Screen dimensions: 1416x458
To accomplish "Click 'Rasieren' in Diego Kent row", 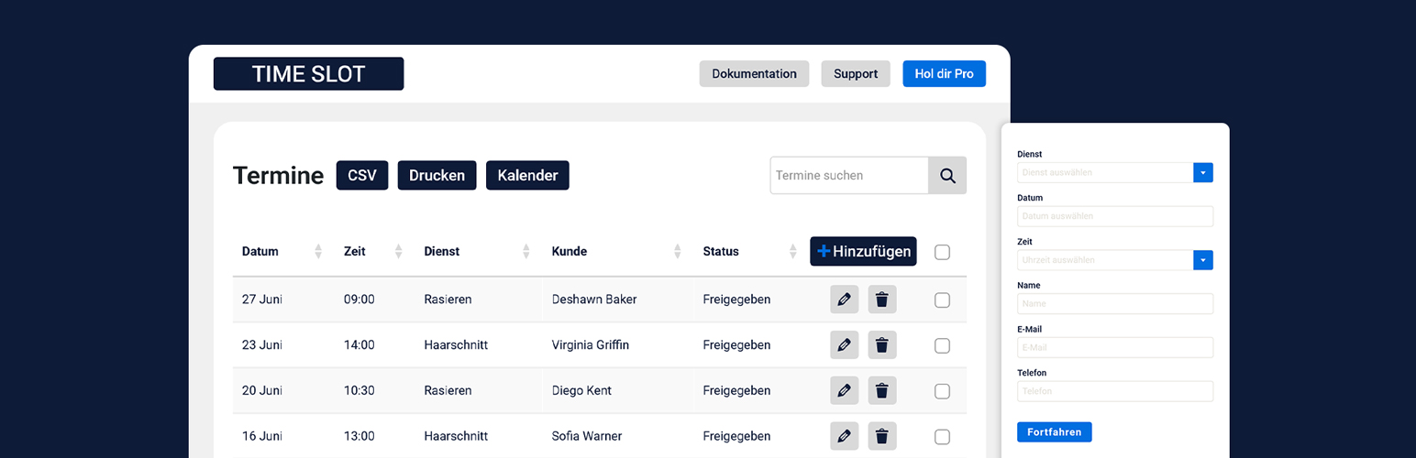I will pyautogui.click(x=448, y=390).
